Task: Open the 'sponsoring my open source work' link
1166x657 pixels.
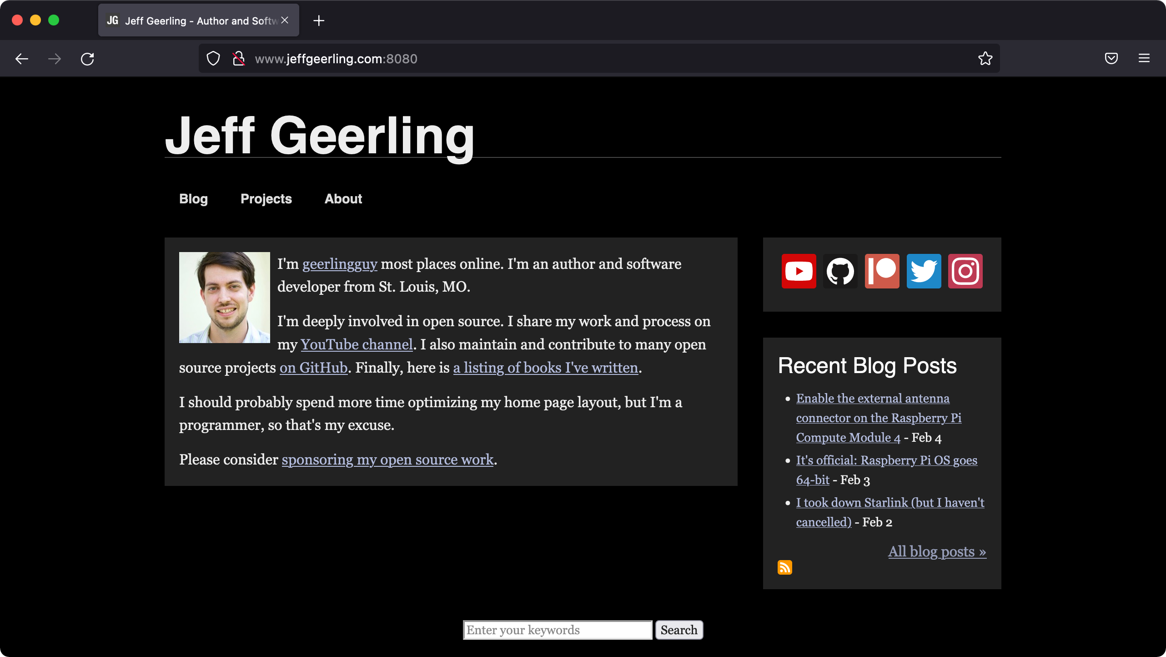Action: [387, 460]
